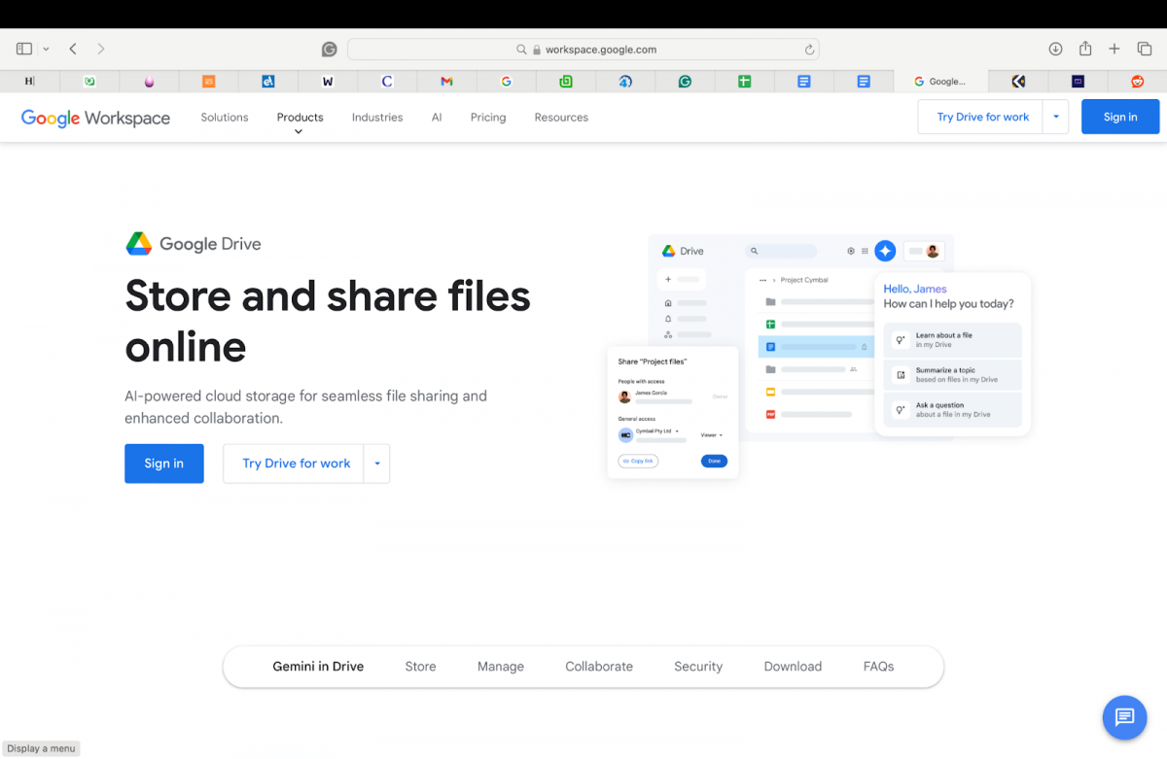This screenshot has width=1167, height=759.
Task: Open the blue chat bubble button
Action: tap(1124, 717)
